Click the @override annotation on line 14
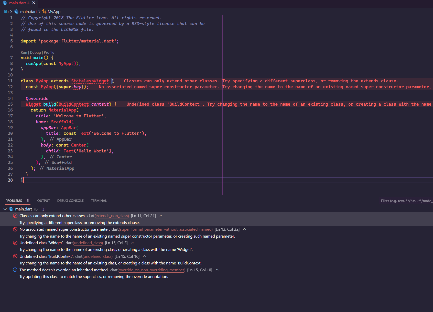 coord(37,98)
